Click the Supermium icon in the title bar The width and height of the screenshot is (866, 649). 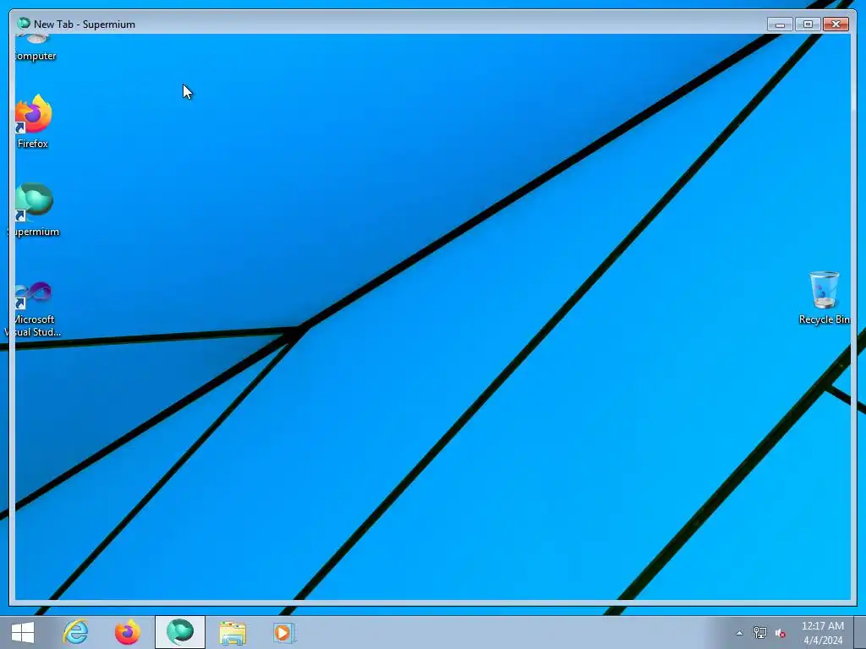(23, 23)
